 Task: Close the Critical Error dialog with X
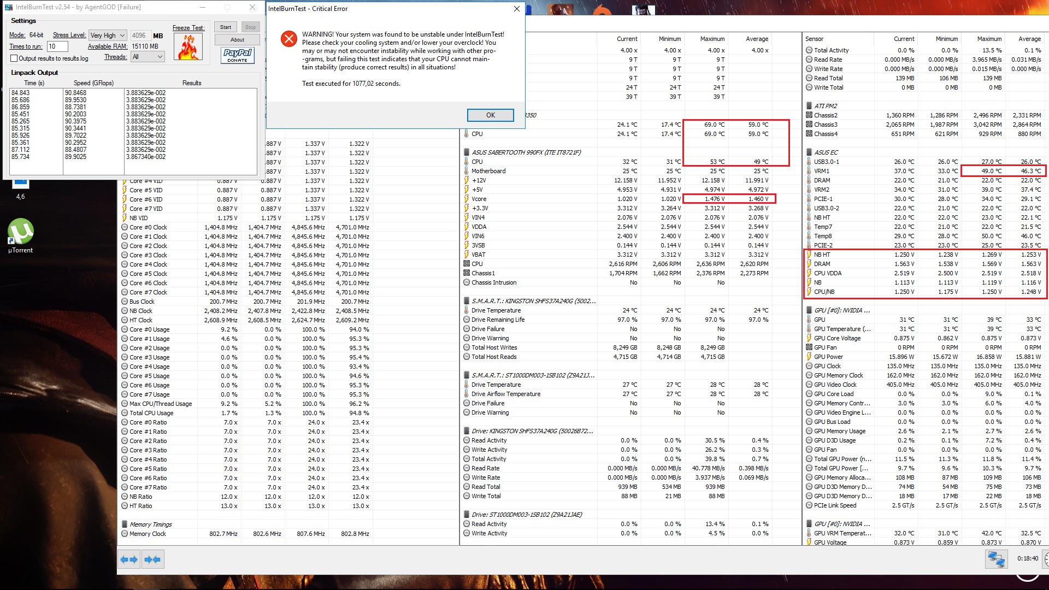pyautogui.click(x=517, y=9)
